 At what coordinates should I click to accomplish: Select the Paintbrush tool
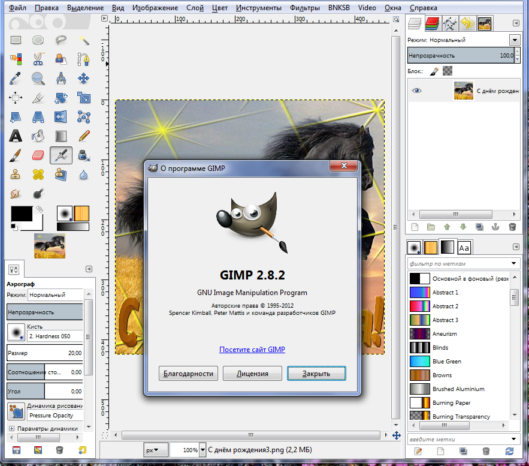click(16, 155)
